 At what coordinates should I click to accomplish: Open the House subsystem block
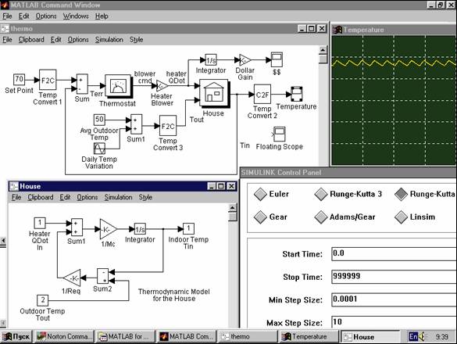[215, 94]
